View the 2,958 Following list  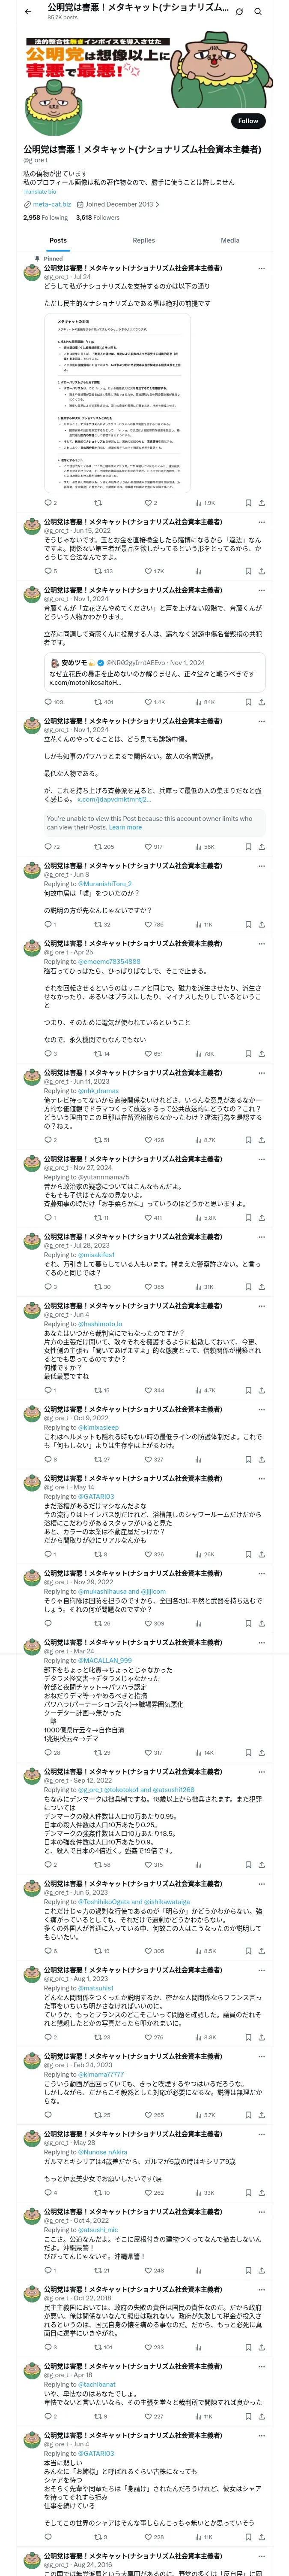coord(46,217)
